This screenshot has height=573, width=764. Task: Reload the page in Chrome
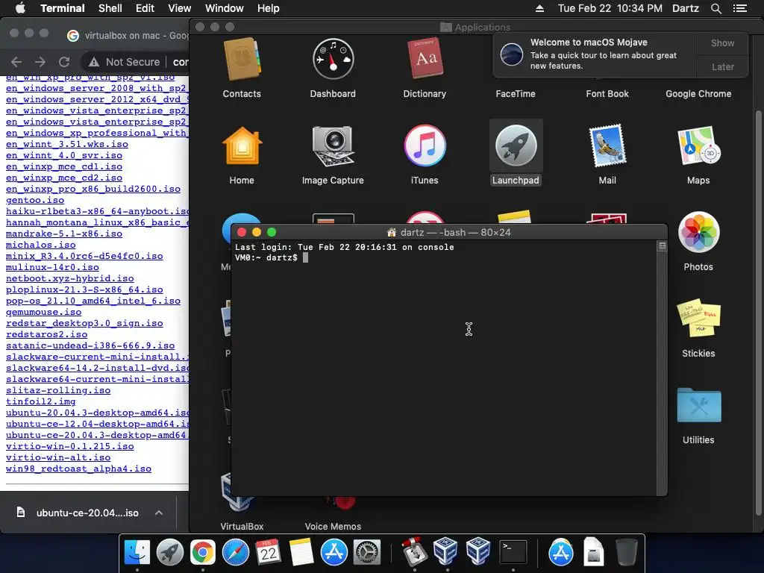click(64, 62)
